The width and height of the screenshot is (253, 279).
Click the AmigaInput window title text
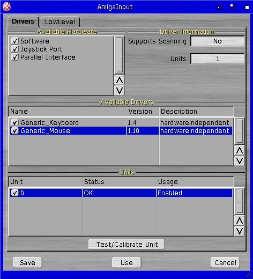tap(115, 7)
